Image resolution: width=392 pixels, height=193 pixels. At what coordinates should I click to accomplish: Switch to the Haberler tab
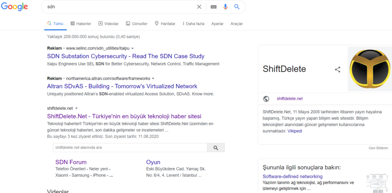81,23
